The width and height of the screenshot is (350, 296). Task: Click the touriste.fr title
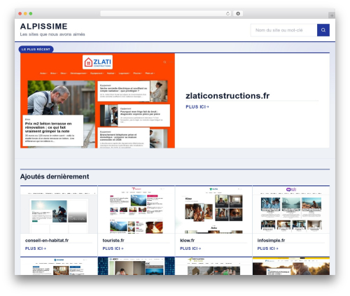(x=113, y=240)
